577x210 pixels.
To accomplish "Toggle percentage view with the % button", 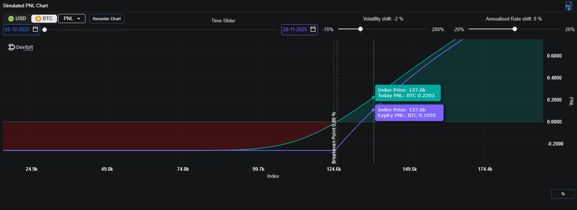I will click(563, 194).
